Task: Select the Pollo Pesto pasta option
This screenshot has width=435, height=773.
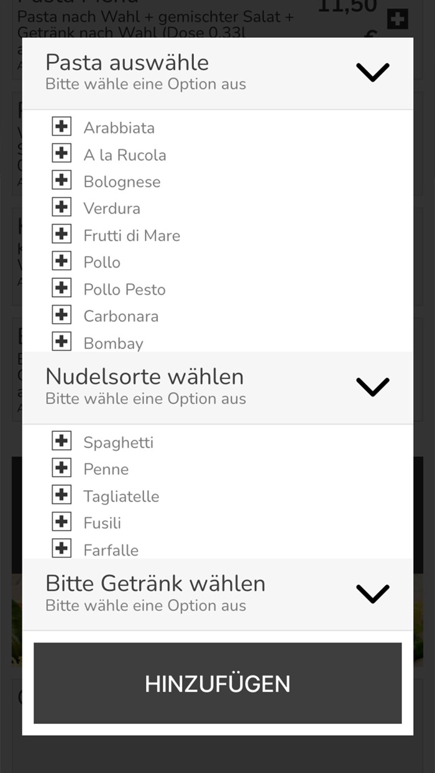Action: coord(124,289)
